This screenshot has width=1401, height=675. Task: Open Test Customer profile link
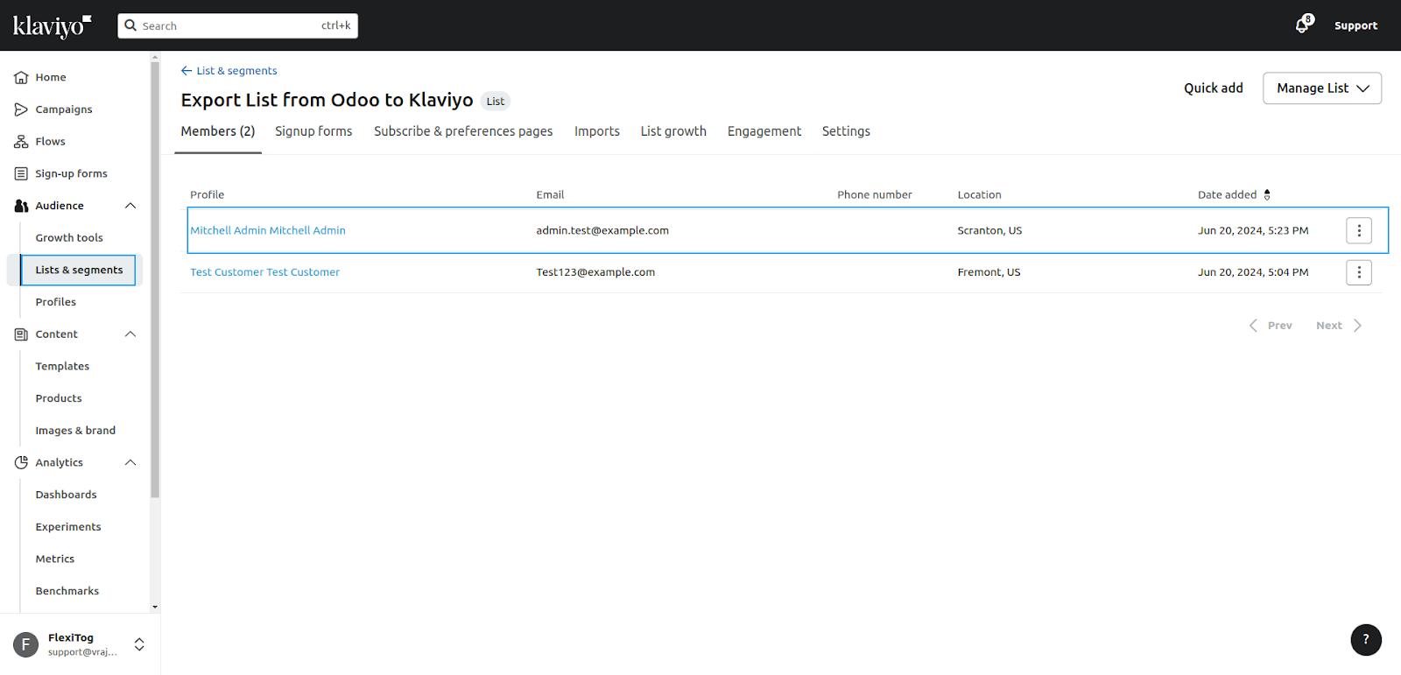pos(265,272)
